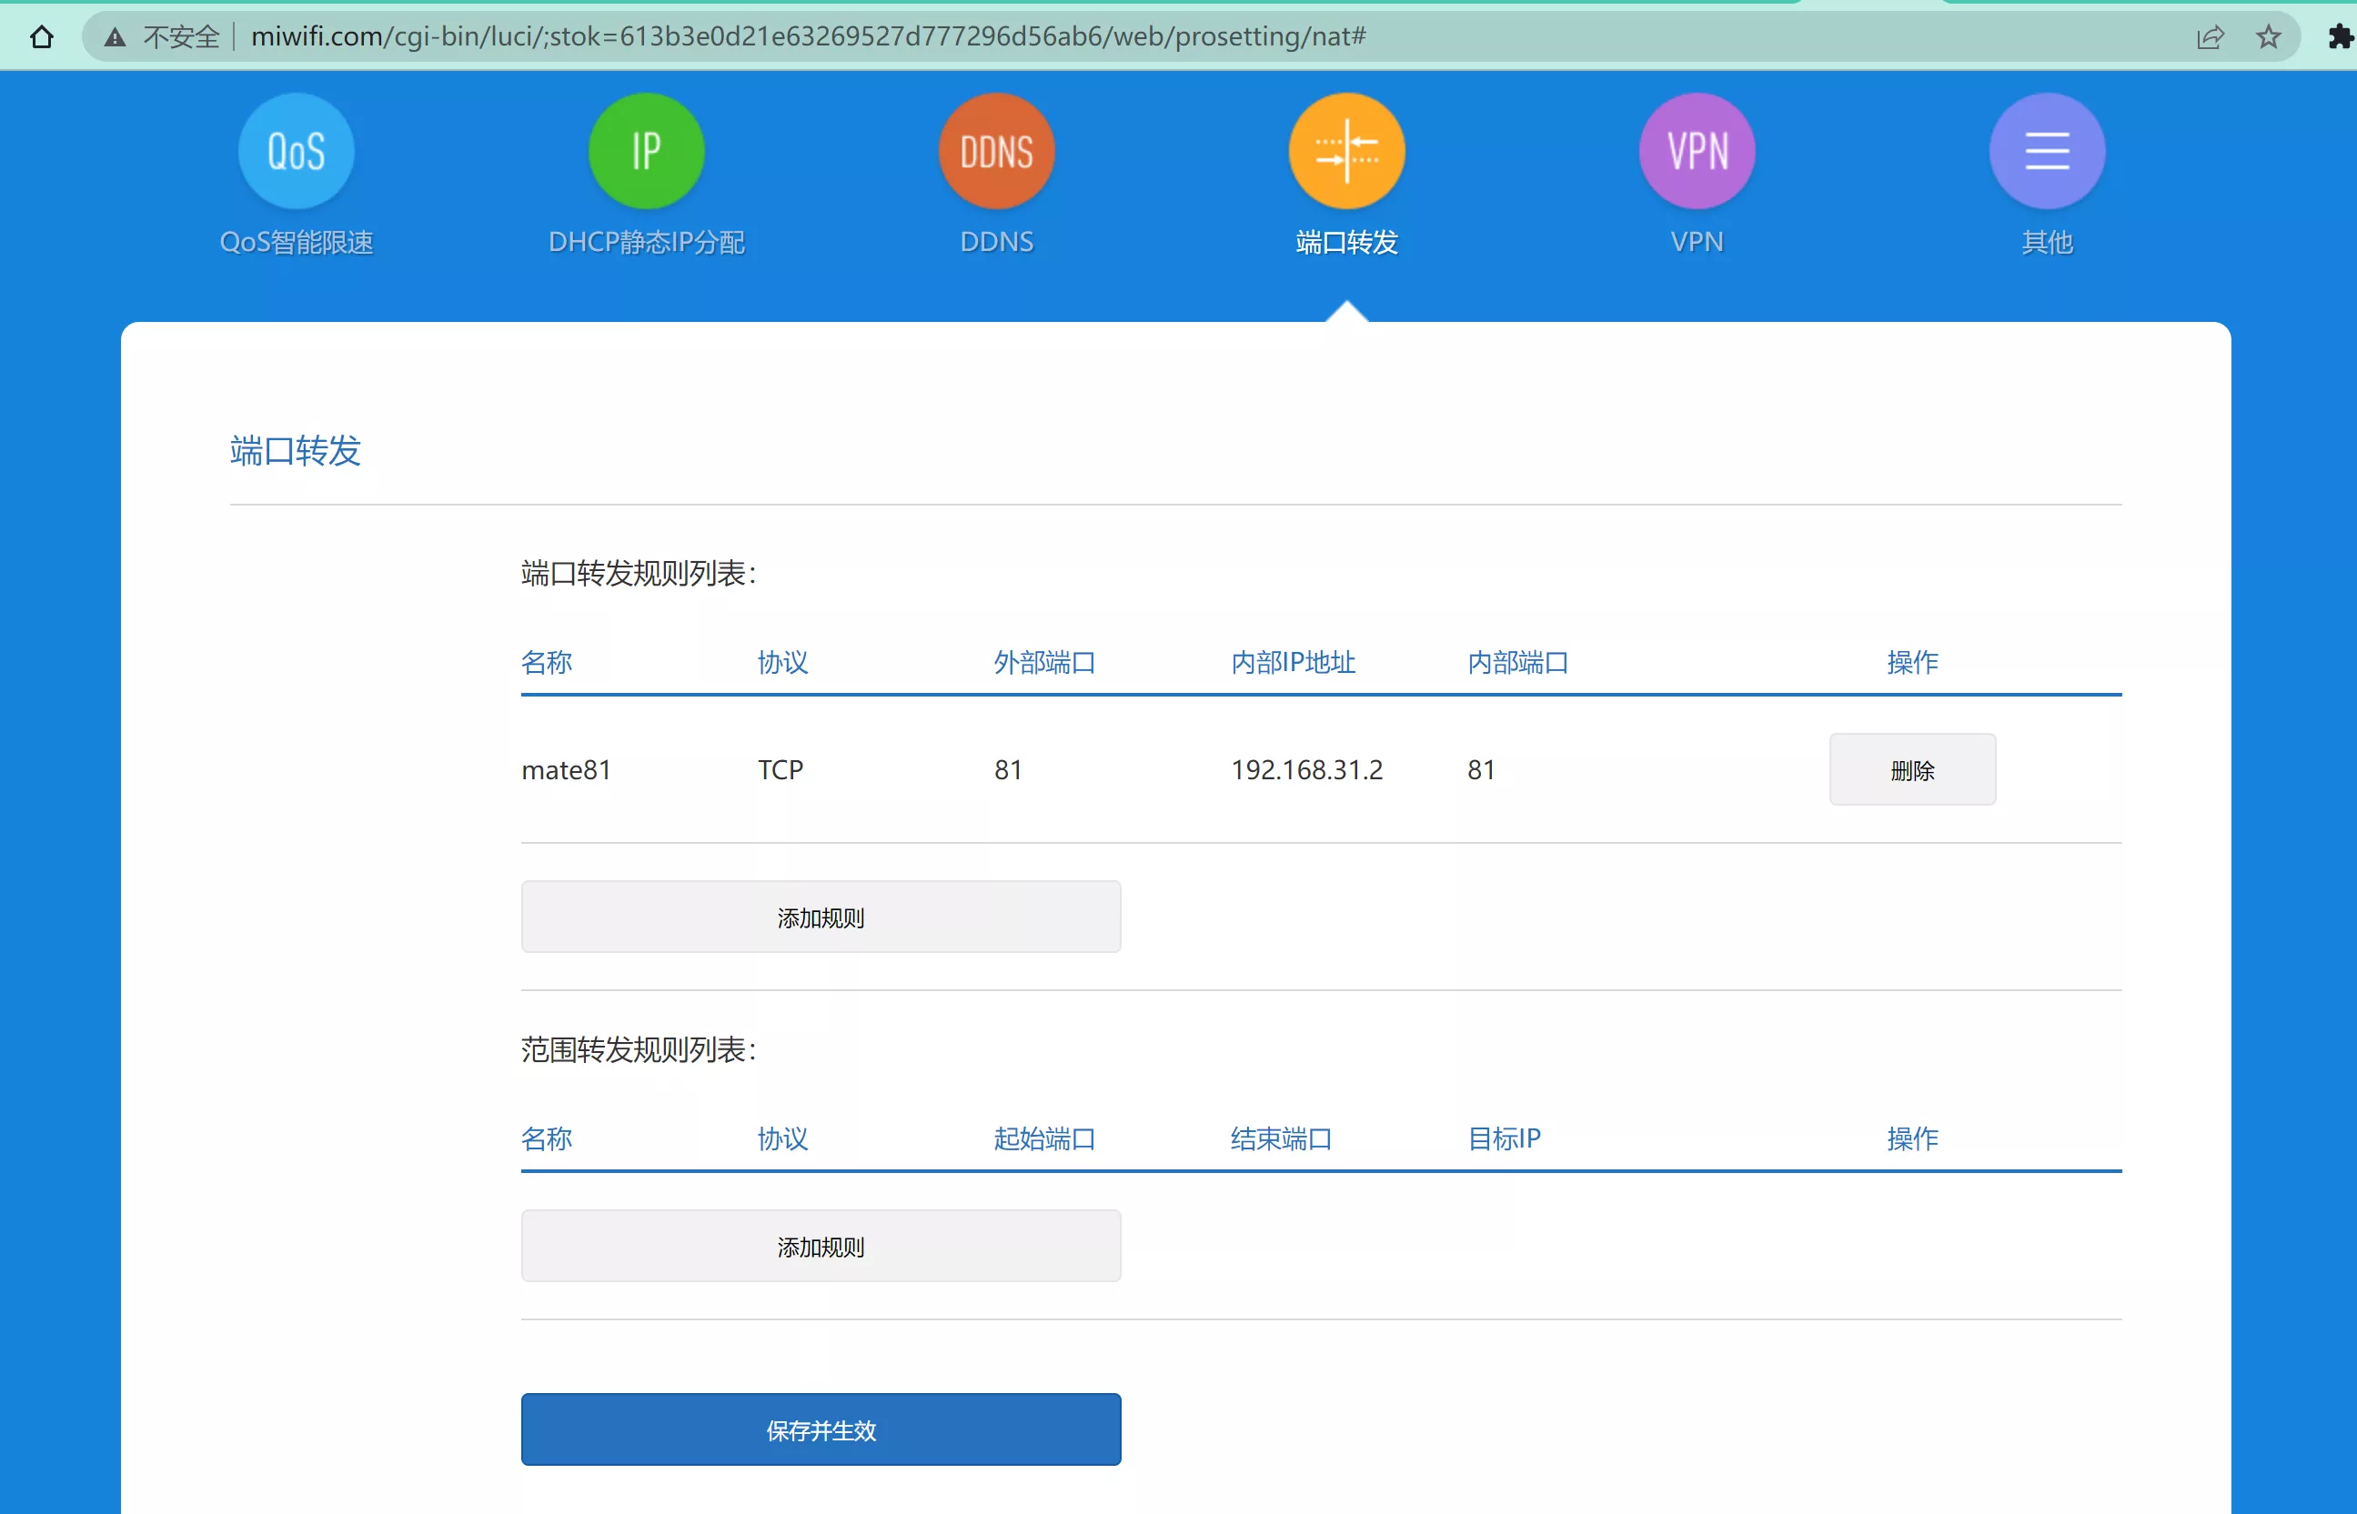The image size is (2357, 1514).
Task: Open the green IP static allocation icon
Action: [x=646, y=151]
